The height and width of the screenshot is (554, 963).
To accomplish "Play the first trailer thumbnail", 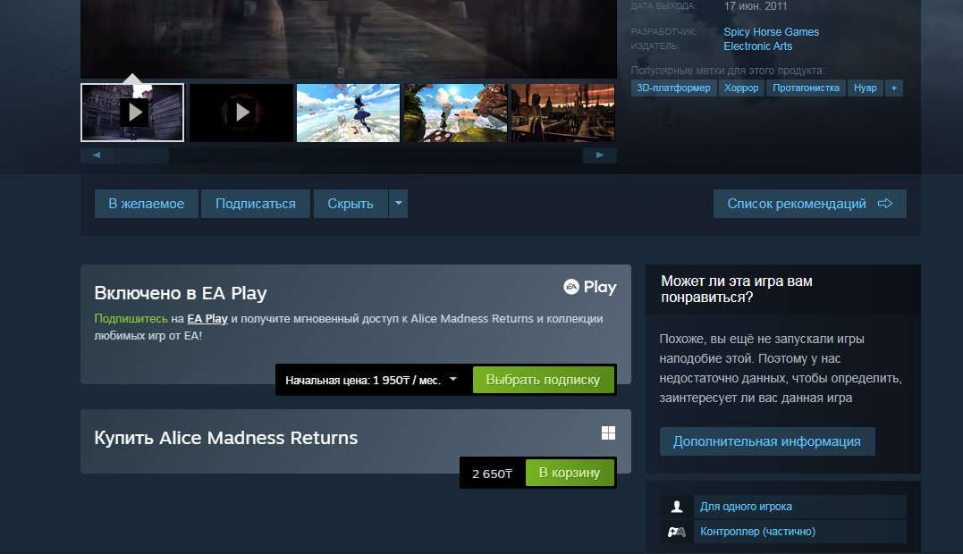I will 132,113.
